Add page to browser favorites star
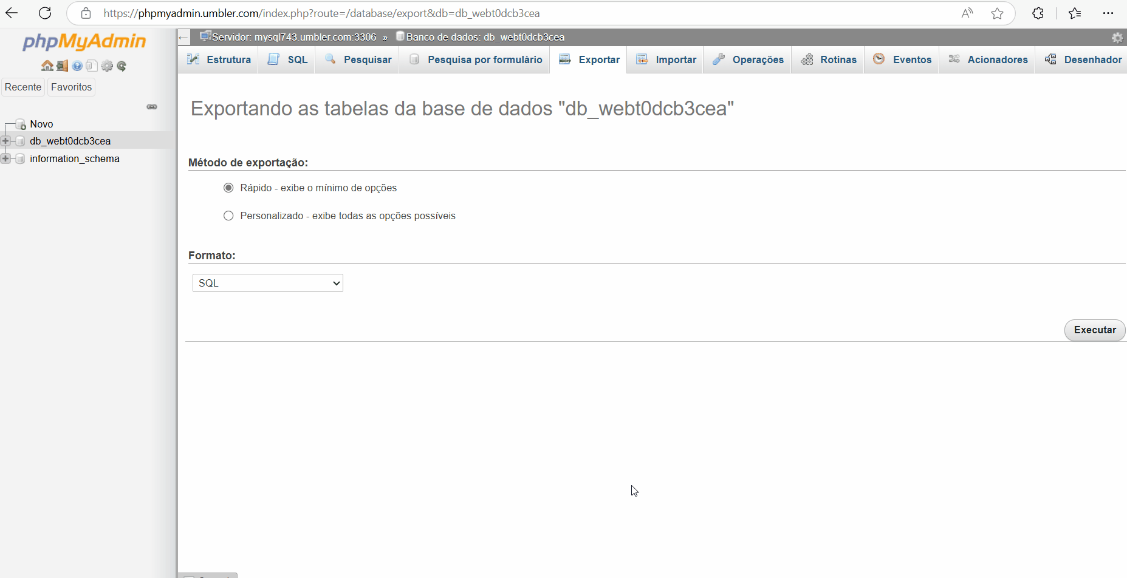The image size is (1127, 578). point(997,13)
